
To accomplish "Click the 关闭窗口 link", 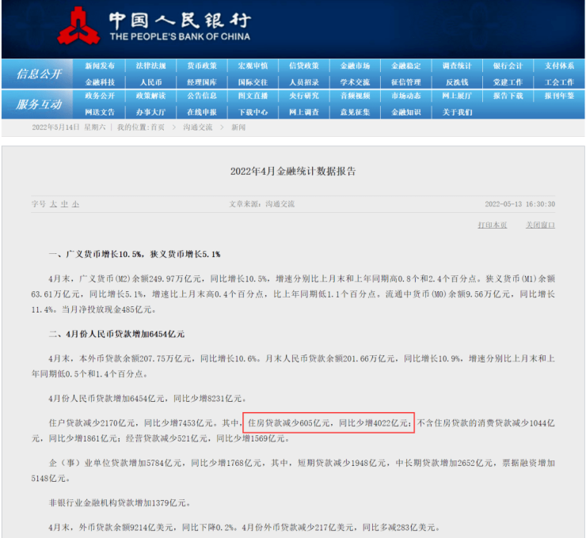I will click(540, 225).
